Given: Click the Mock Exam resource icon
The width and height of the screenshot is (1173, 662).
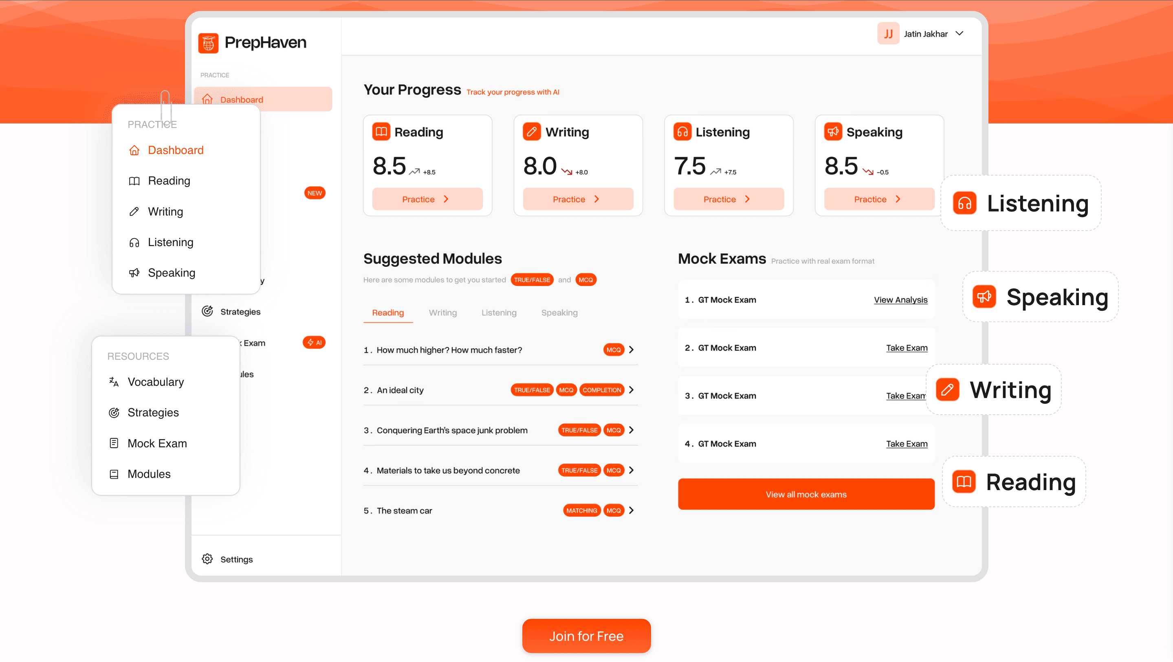Looking at the screenshot, I should (x=113, y=443).
